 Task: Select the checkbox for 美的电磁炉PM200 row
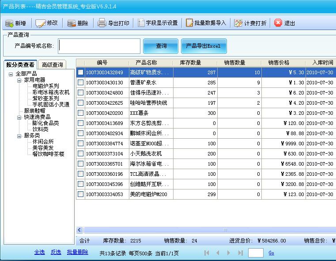80,194
